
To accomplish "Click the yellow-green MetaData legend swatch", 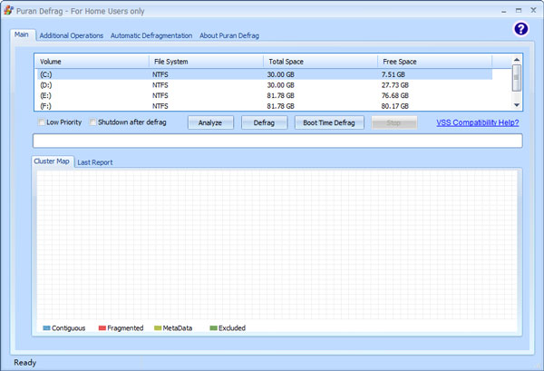I will (x=157, y=328).
